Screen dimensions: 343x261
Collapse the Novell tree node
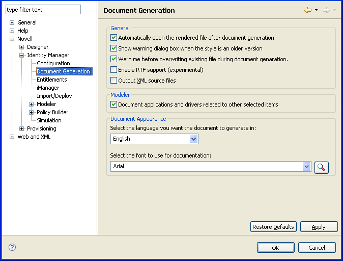coord(12,39)
